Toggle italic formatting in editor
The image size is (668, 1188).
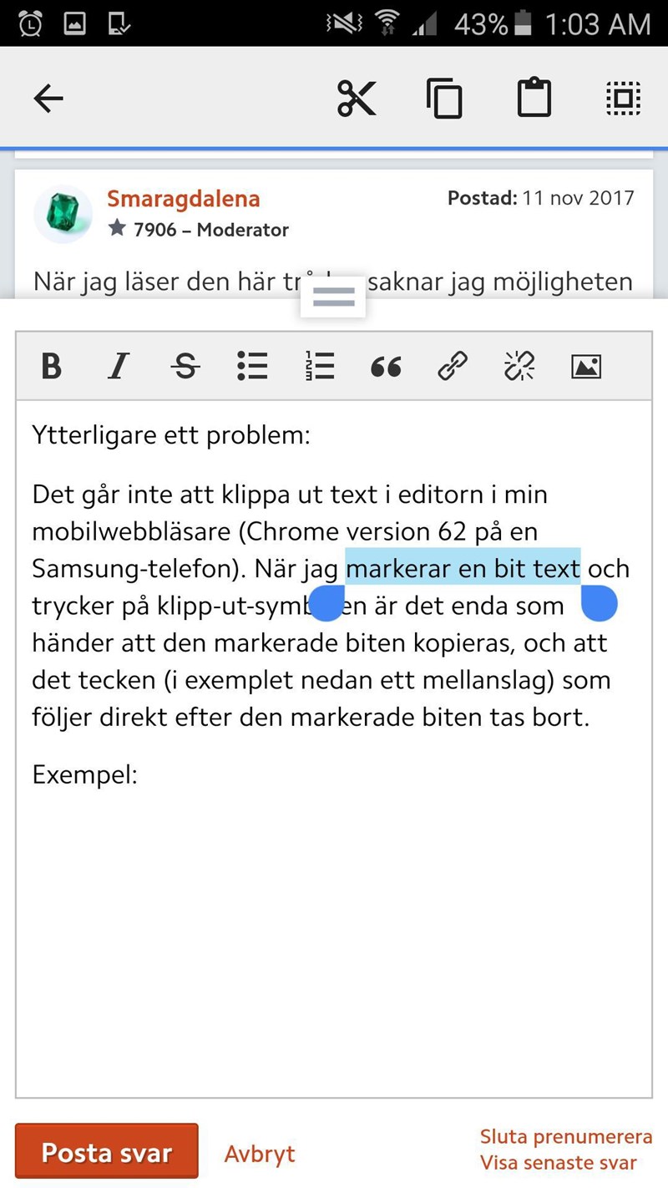point(119,366)
